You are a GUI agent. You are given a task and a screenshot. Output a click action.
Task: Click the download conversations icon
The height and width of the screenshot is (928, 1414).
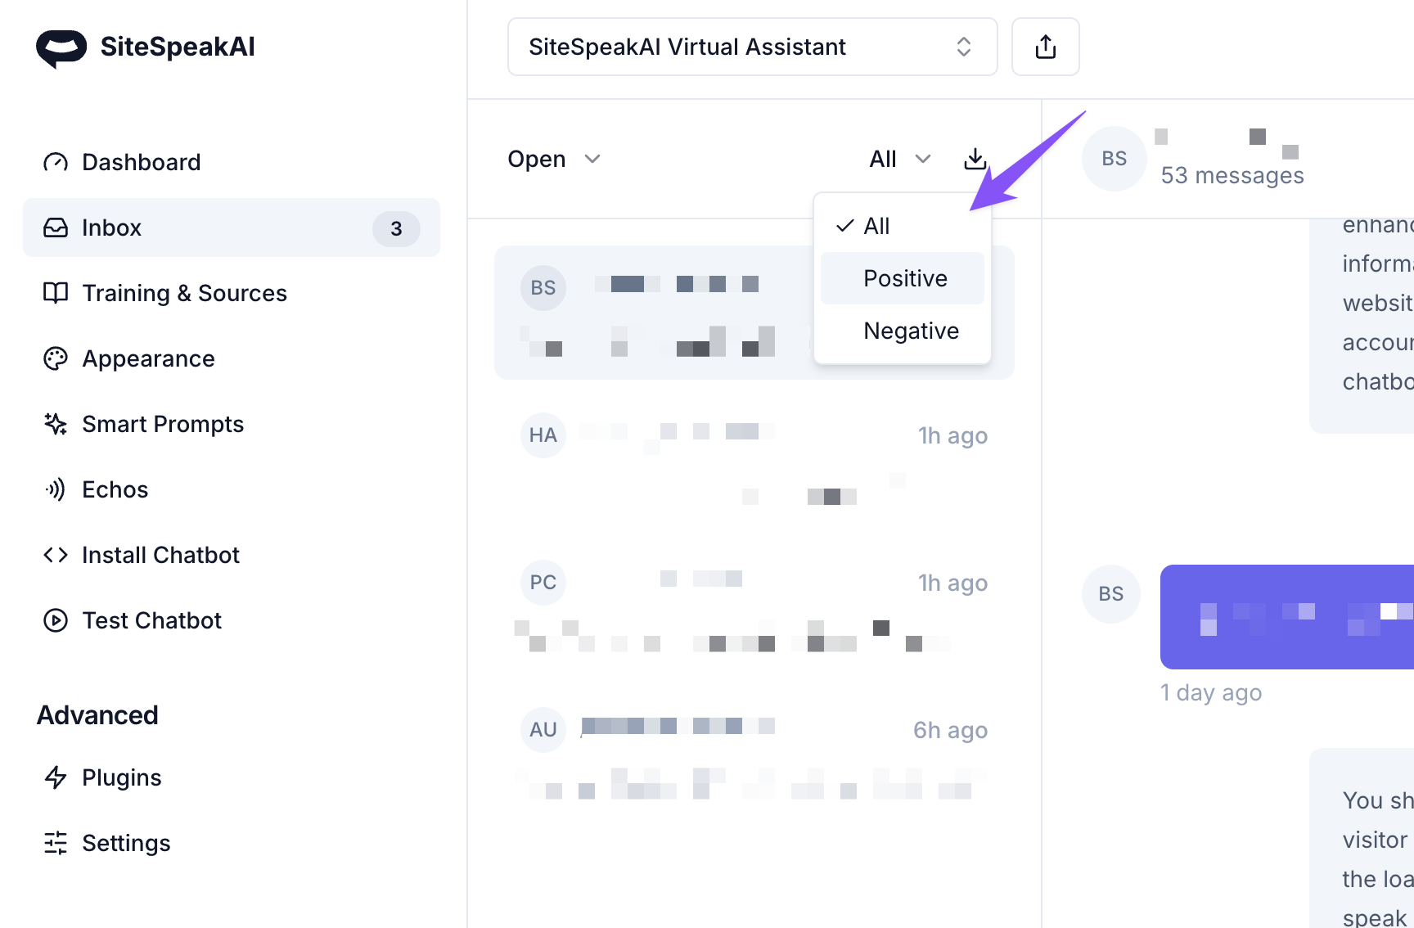click(x=975, y=159)
